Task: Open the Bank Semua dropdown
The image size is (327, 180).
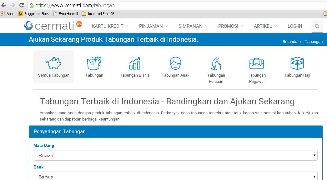Action: coord(175,177)
